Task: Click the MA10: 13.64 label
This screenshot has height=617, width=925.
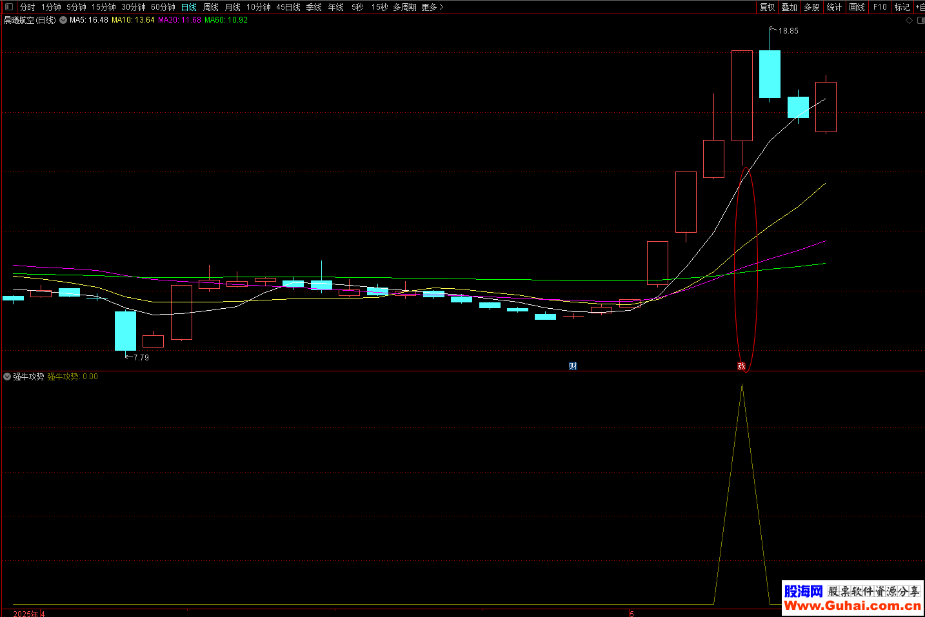Action: pyautogui.click(x=133, y=20)
